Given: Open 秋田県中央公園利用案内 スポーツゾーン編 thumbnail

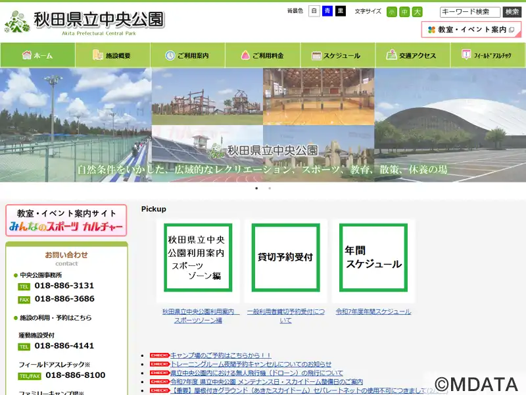Looking at the screenshot, I should coord(198,257).
